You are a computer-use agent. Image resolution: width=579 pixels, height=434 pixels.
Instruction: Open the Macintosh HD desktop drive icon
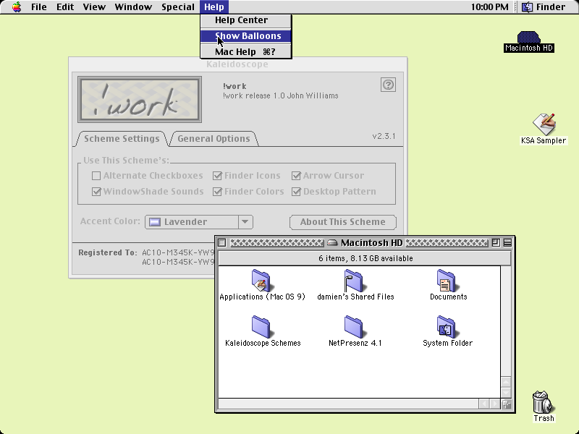point(529,38)
